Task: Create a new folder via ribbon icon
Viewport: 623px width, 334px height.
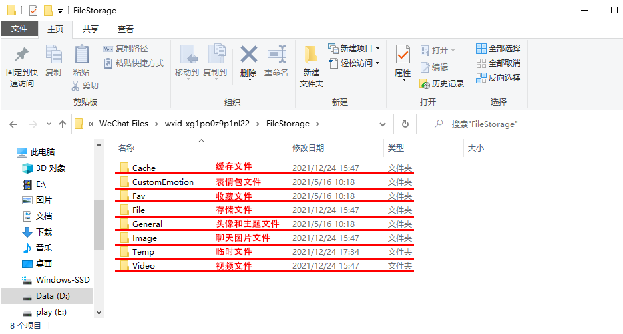Action: (311, 55)
